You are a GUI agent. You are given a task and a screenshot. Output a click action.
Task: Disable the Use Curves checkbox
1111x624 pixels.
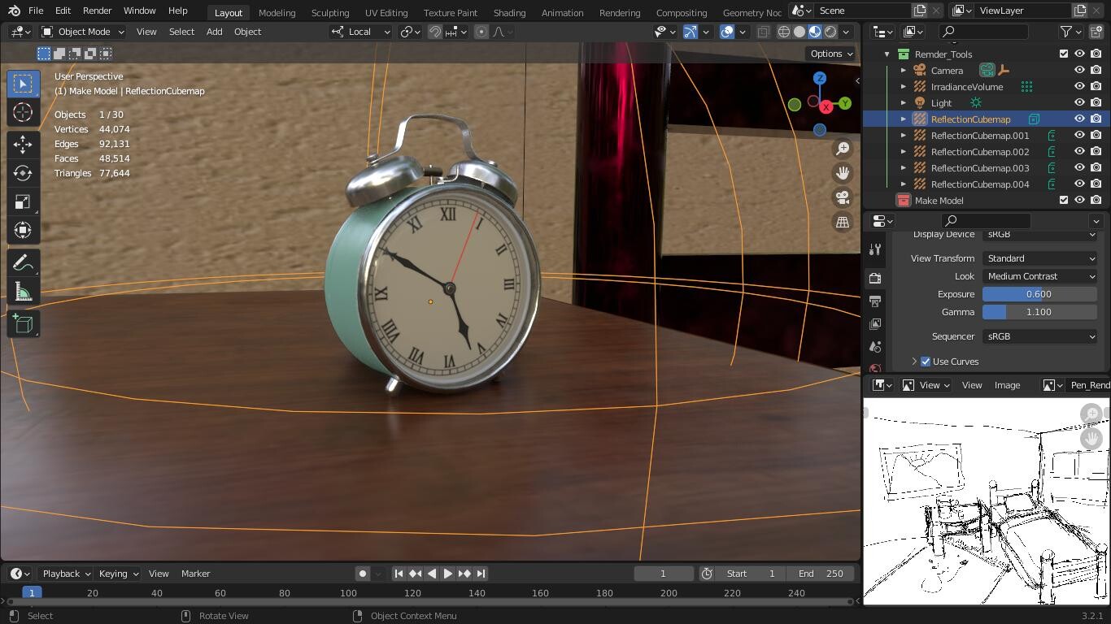pyautogui.click(x=926, y=362)
